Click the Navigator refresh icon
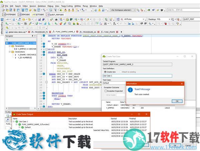200x151 pixels. [x=7, y=39]
